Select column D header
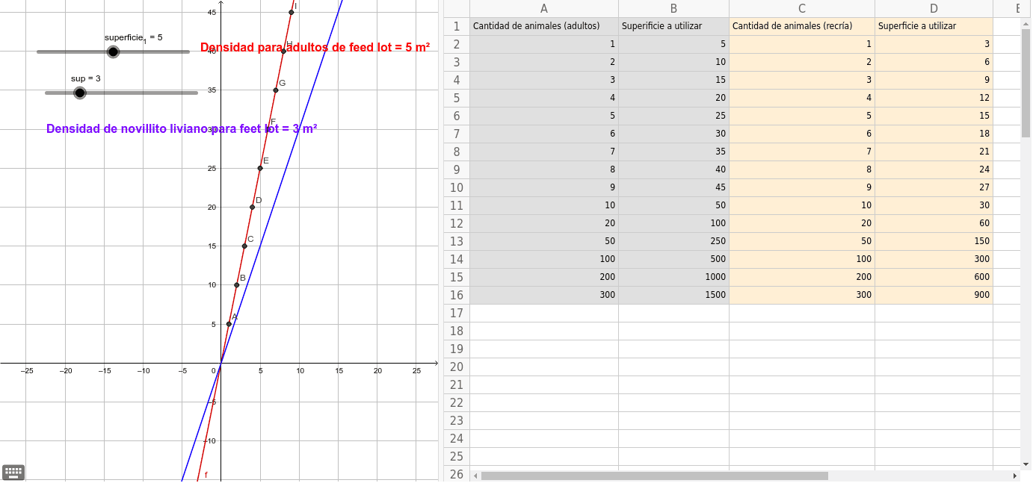 point(934,9)
